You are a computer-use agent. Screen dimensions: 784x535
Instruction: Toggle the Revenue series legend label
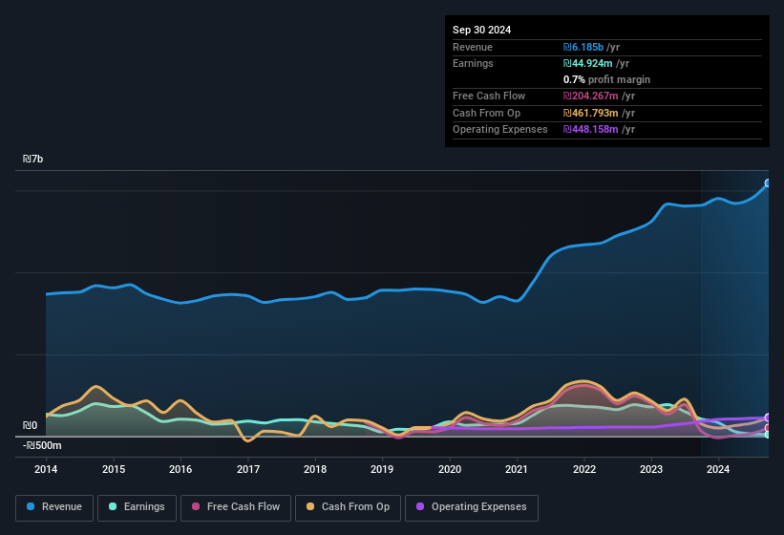[x=60, y=506]
